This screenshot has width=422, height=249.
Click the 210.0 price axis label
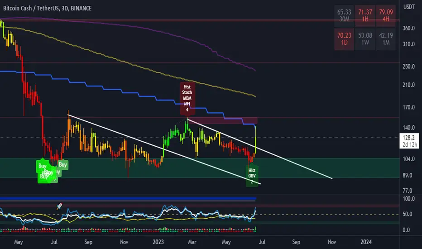(408, 85)
